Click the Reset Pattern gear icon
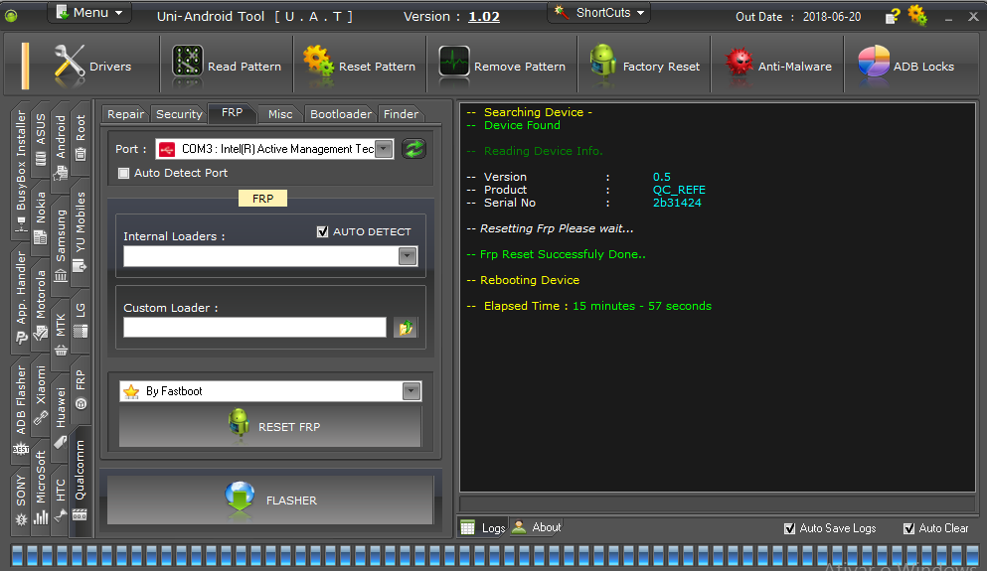The height and width of the screenshot is (571, 987). 318,62
